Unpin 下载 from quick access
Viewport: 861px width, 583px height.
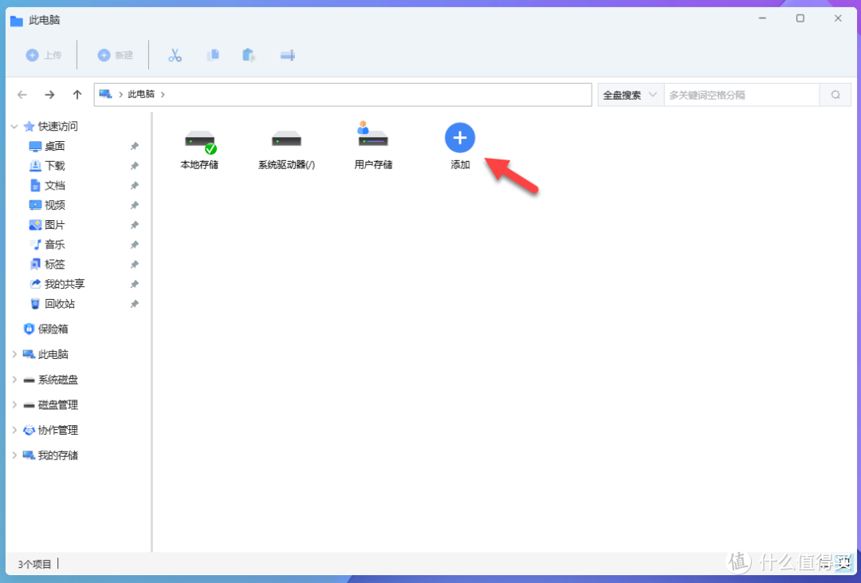[x=135, y=165]
